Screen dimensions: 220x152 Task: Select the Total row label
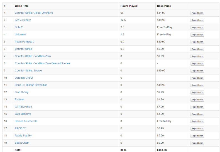pyautogui.click(x=18, y=150)
